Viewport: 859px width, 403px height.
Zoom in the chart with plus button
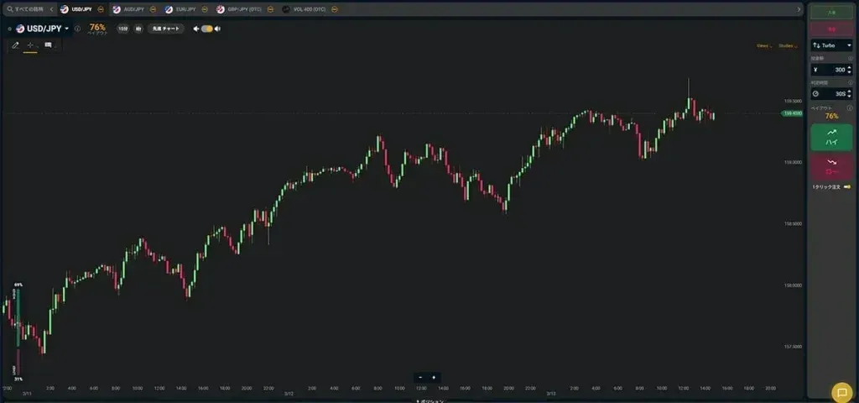click(434, 378)
